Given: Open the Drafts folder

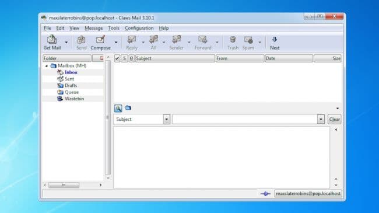Looking at the screenshot, I should (x=71, y=85).
